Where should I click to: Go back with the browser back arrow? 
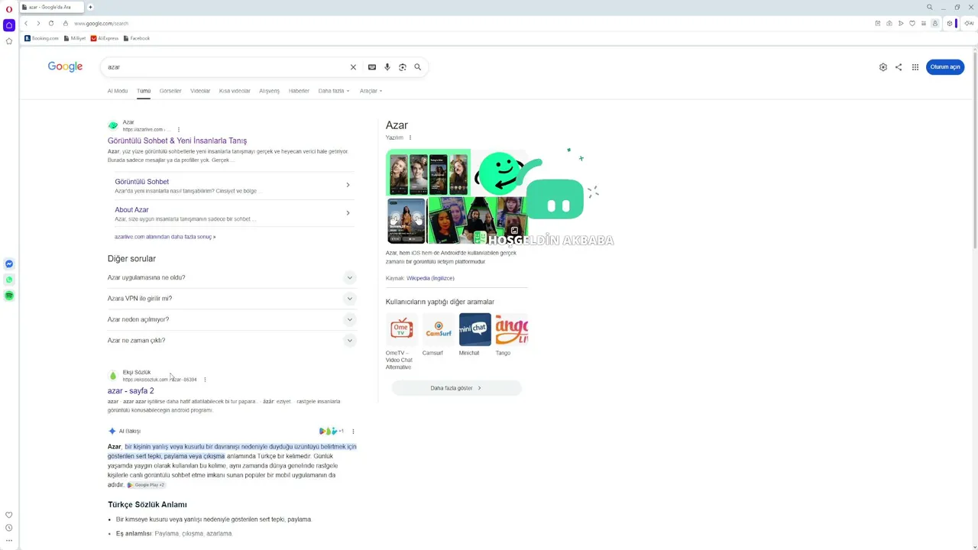(x=26, y=24)
